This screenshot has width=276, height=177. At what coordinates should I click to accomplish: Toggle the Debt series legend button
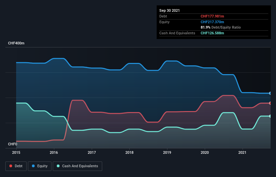click(x=16, y=166)
